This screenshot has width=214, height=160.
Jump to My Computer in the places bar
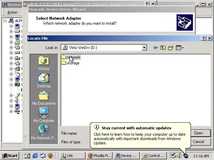pyautogui.click(x=44, y=115)
